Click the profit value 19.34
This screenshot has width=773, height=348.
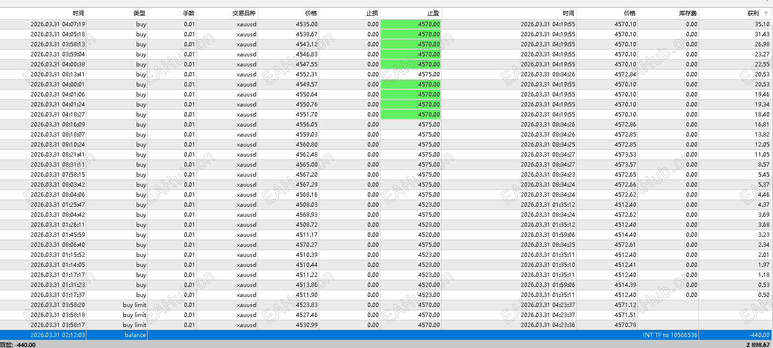click(x=762, y=105)
